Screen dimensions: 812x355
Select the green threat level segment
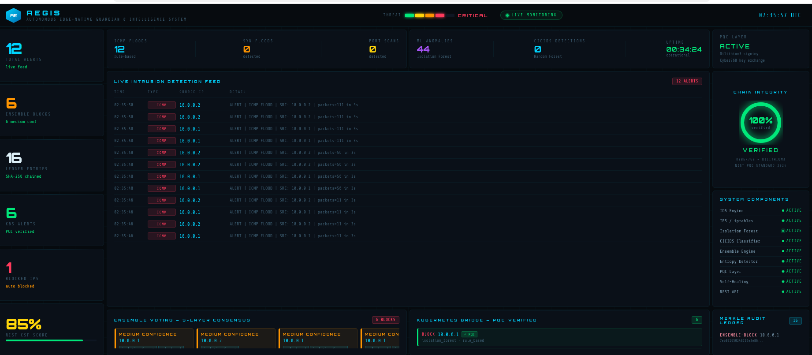(x=410, y=15)
